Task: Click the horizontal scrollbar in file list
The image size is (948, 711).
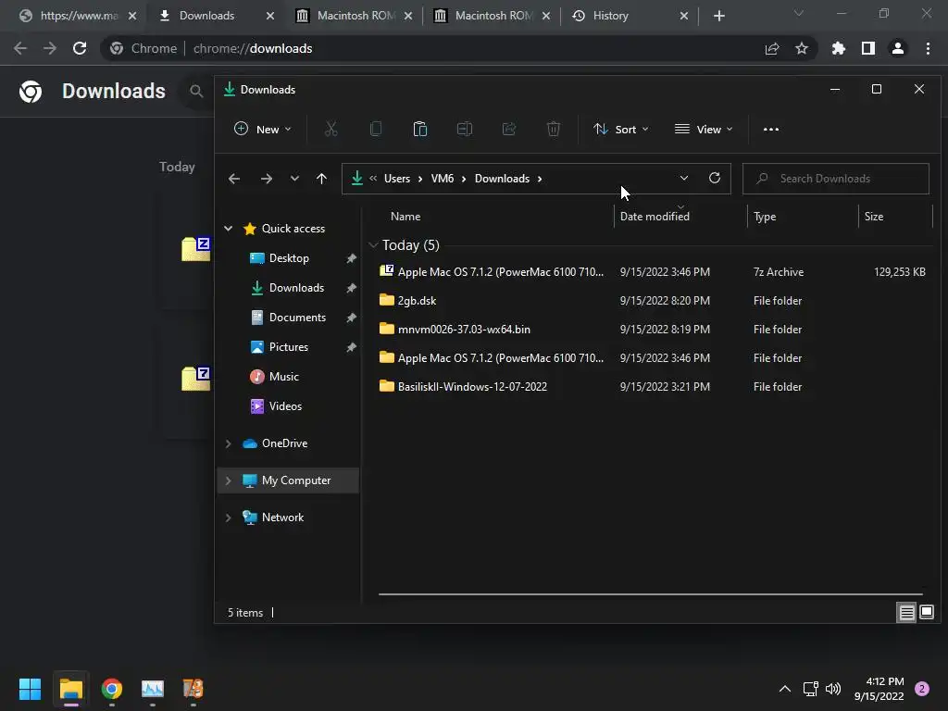Action: tap(651, 594)
